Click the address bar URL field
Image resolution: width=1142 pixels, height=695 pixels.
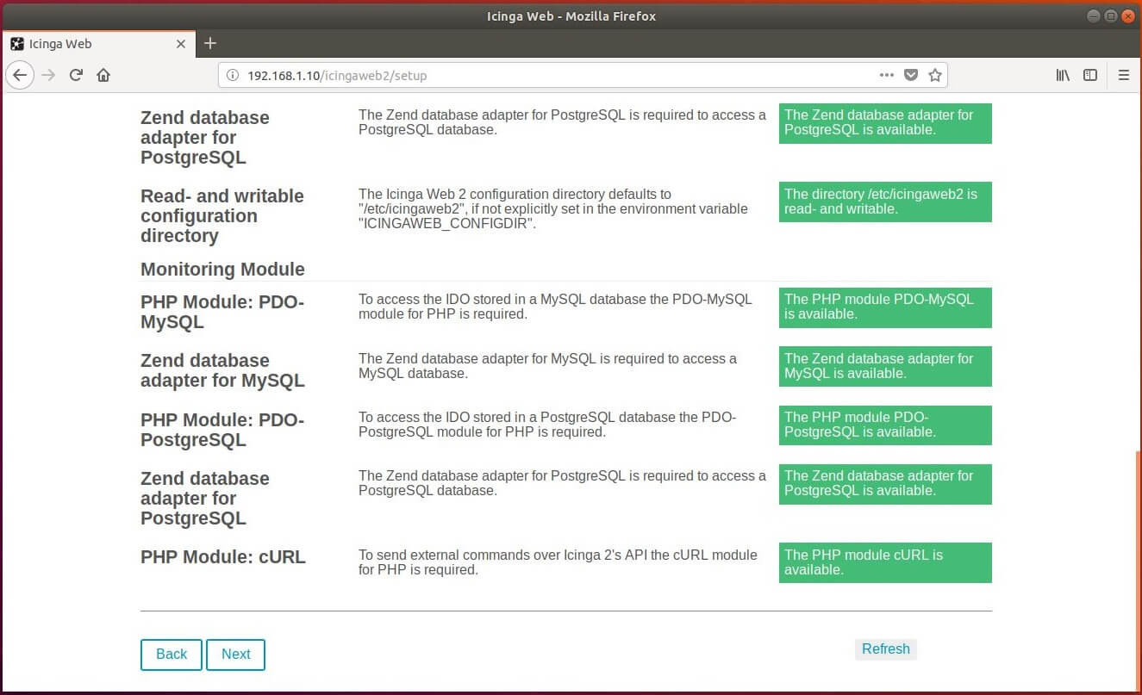click(x=552, y=76)
